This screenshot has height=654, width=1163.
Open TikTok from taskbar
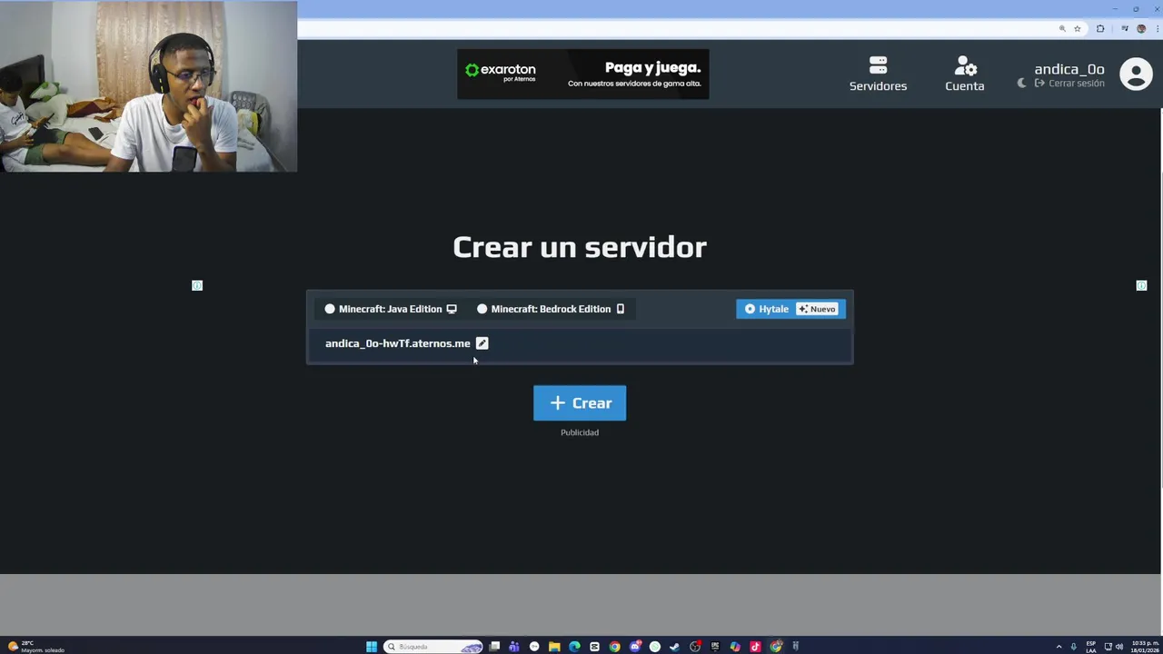point(755,647)
